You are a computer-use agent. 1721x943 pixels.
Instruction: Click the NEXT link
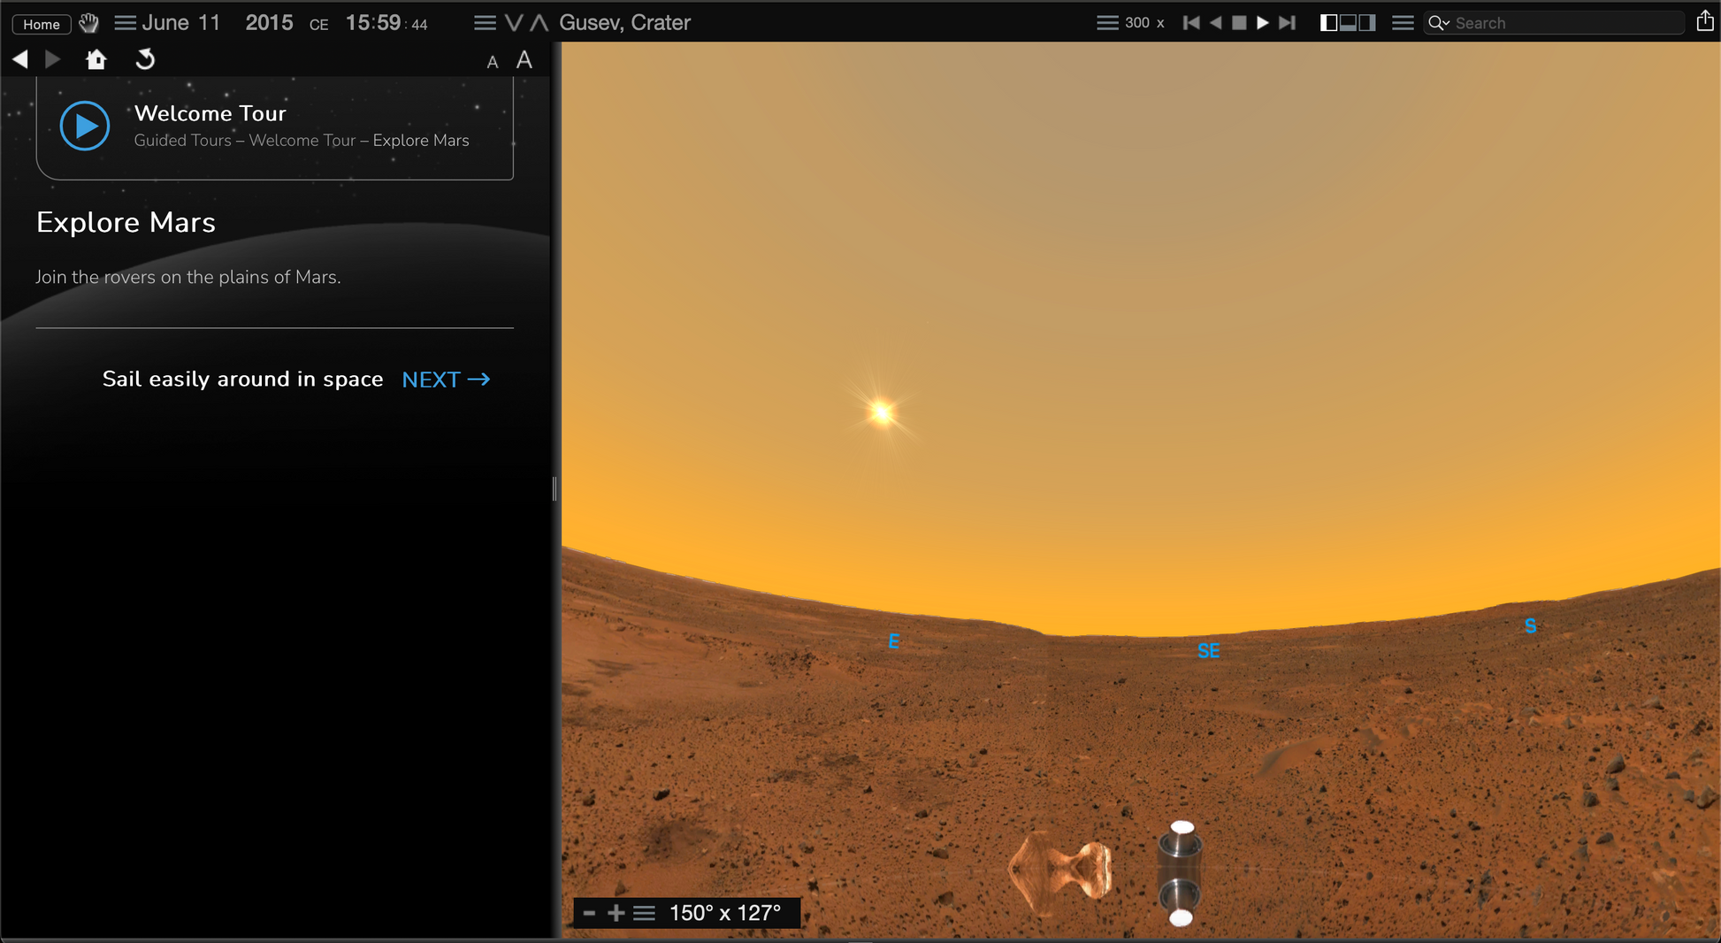click(x=446, y=379)
